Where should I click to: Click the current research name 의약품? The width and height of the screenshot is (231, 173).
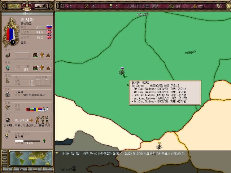point(19,137)
